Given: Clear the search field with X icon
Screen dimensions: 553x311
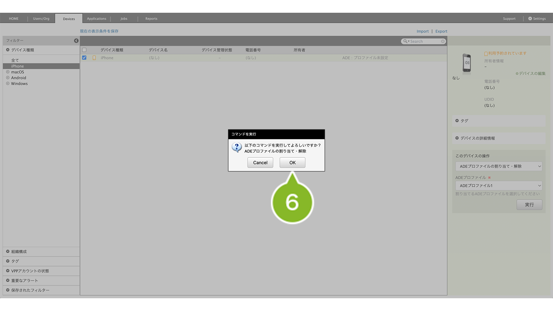Looking at the screenshot, I should click(443, 41).
